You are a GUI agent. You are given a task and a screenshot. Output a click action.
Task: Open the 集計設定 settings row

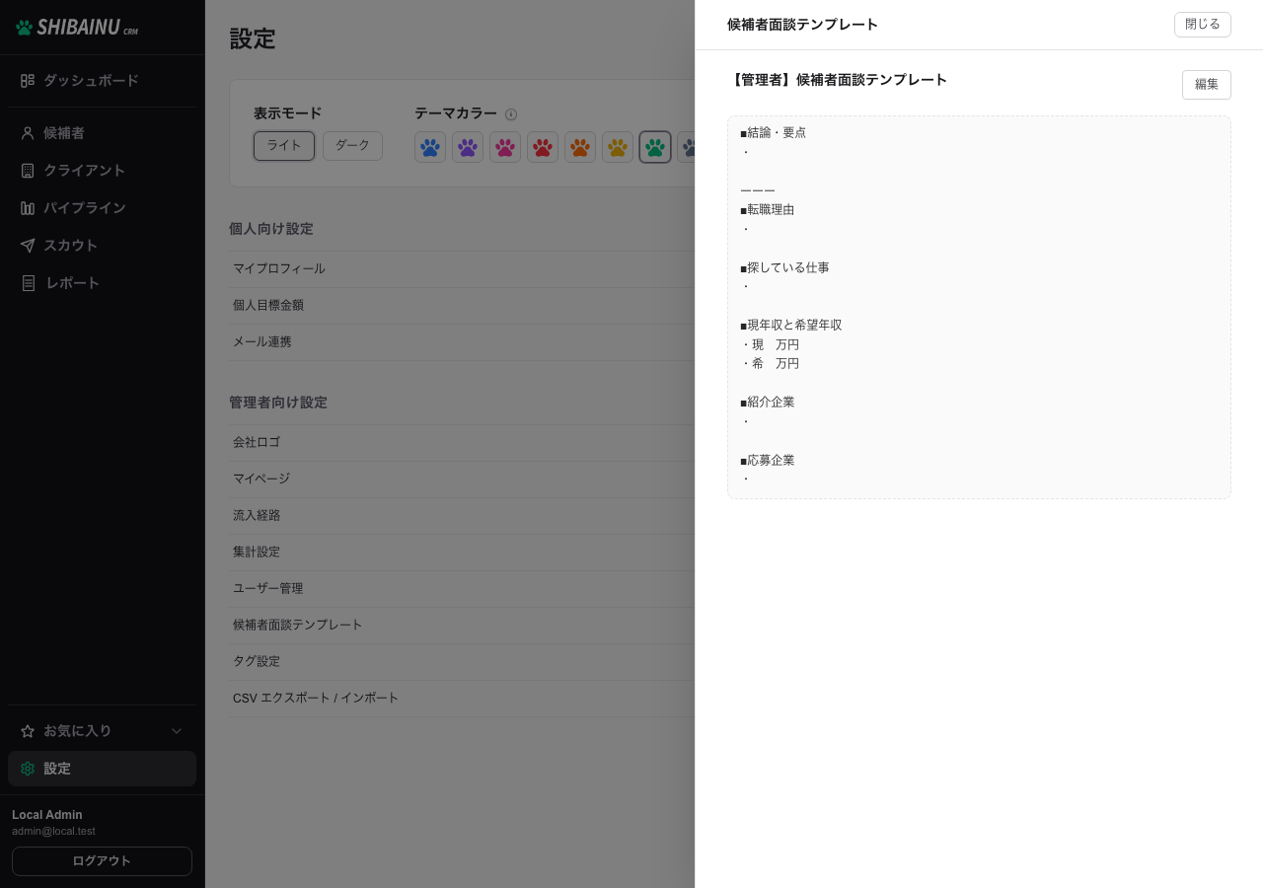[462, 553]
